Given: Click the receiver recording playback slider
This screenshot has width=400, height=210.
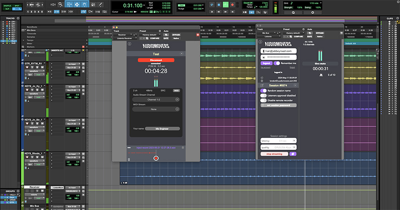Looking at the screenshot, I should pyautogui.click(x=142, y=153).
